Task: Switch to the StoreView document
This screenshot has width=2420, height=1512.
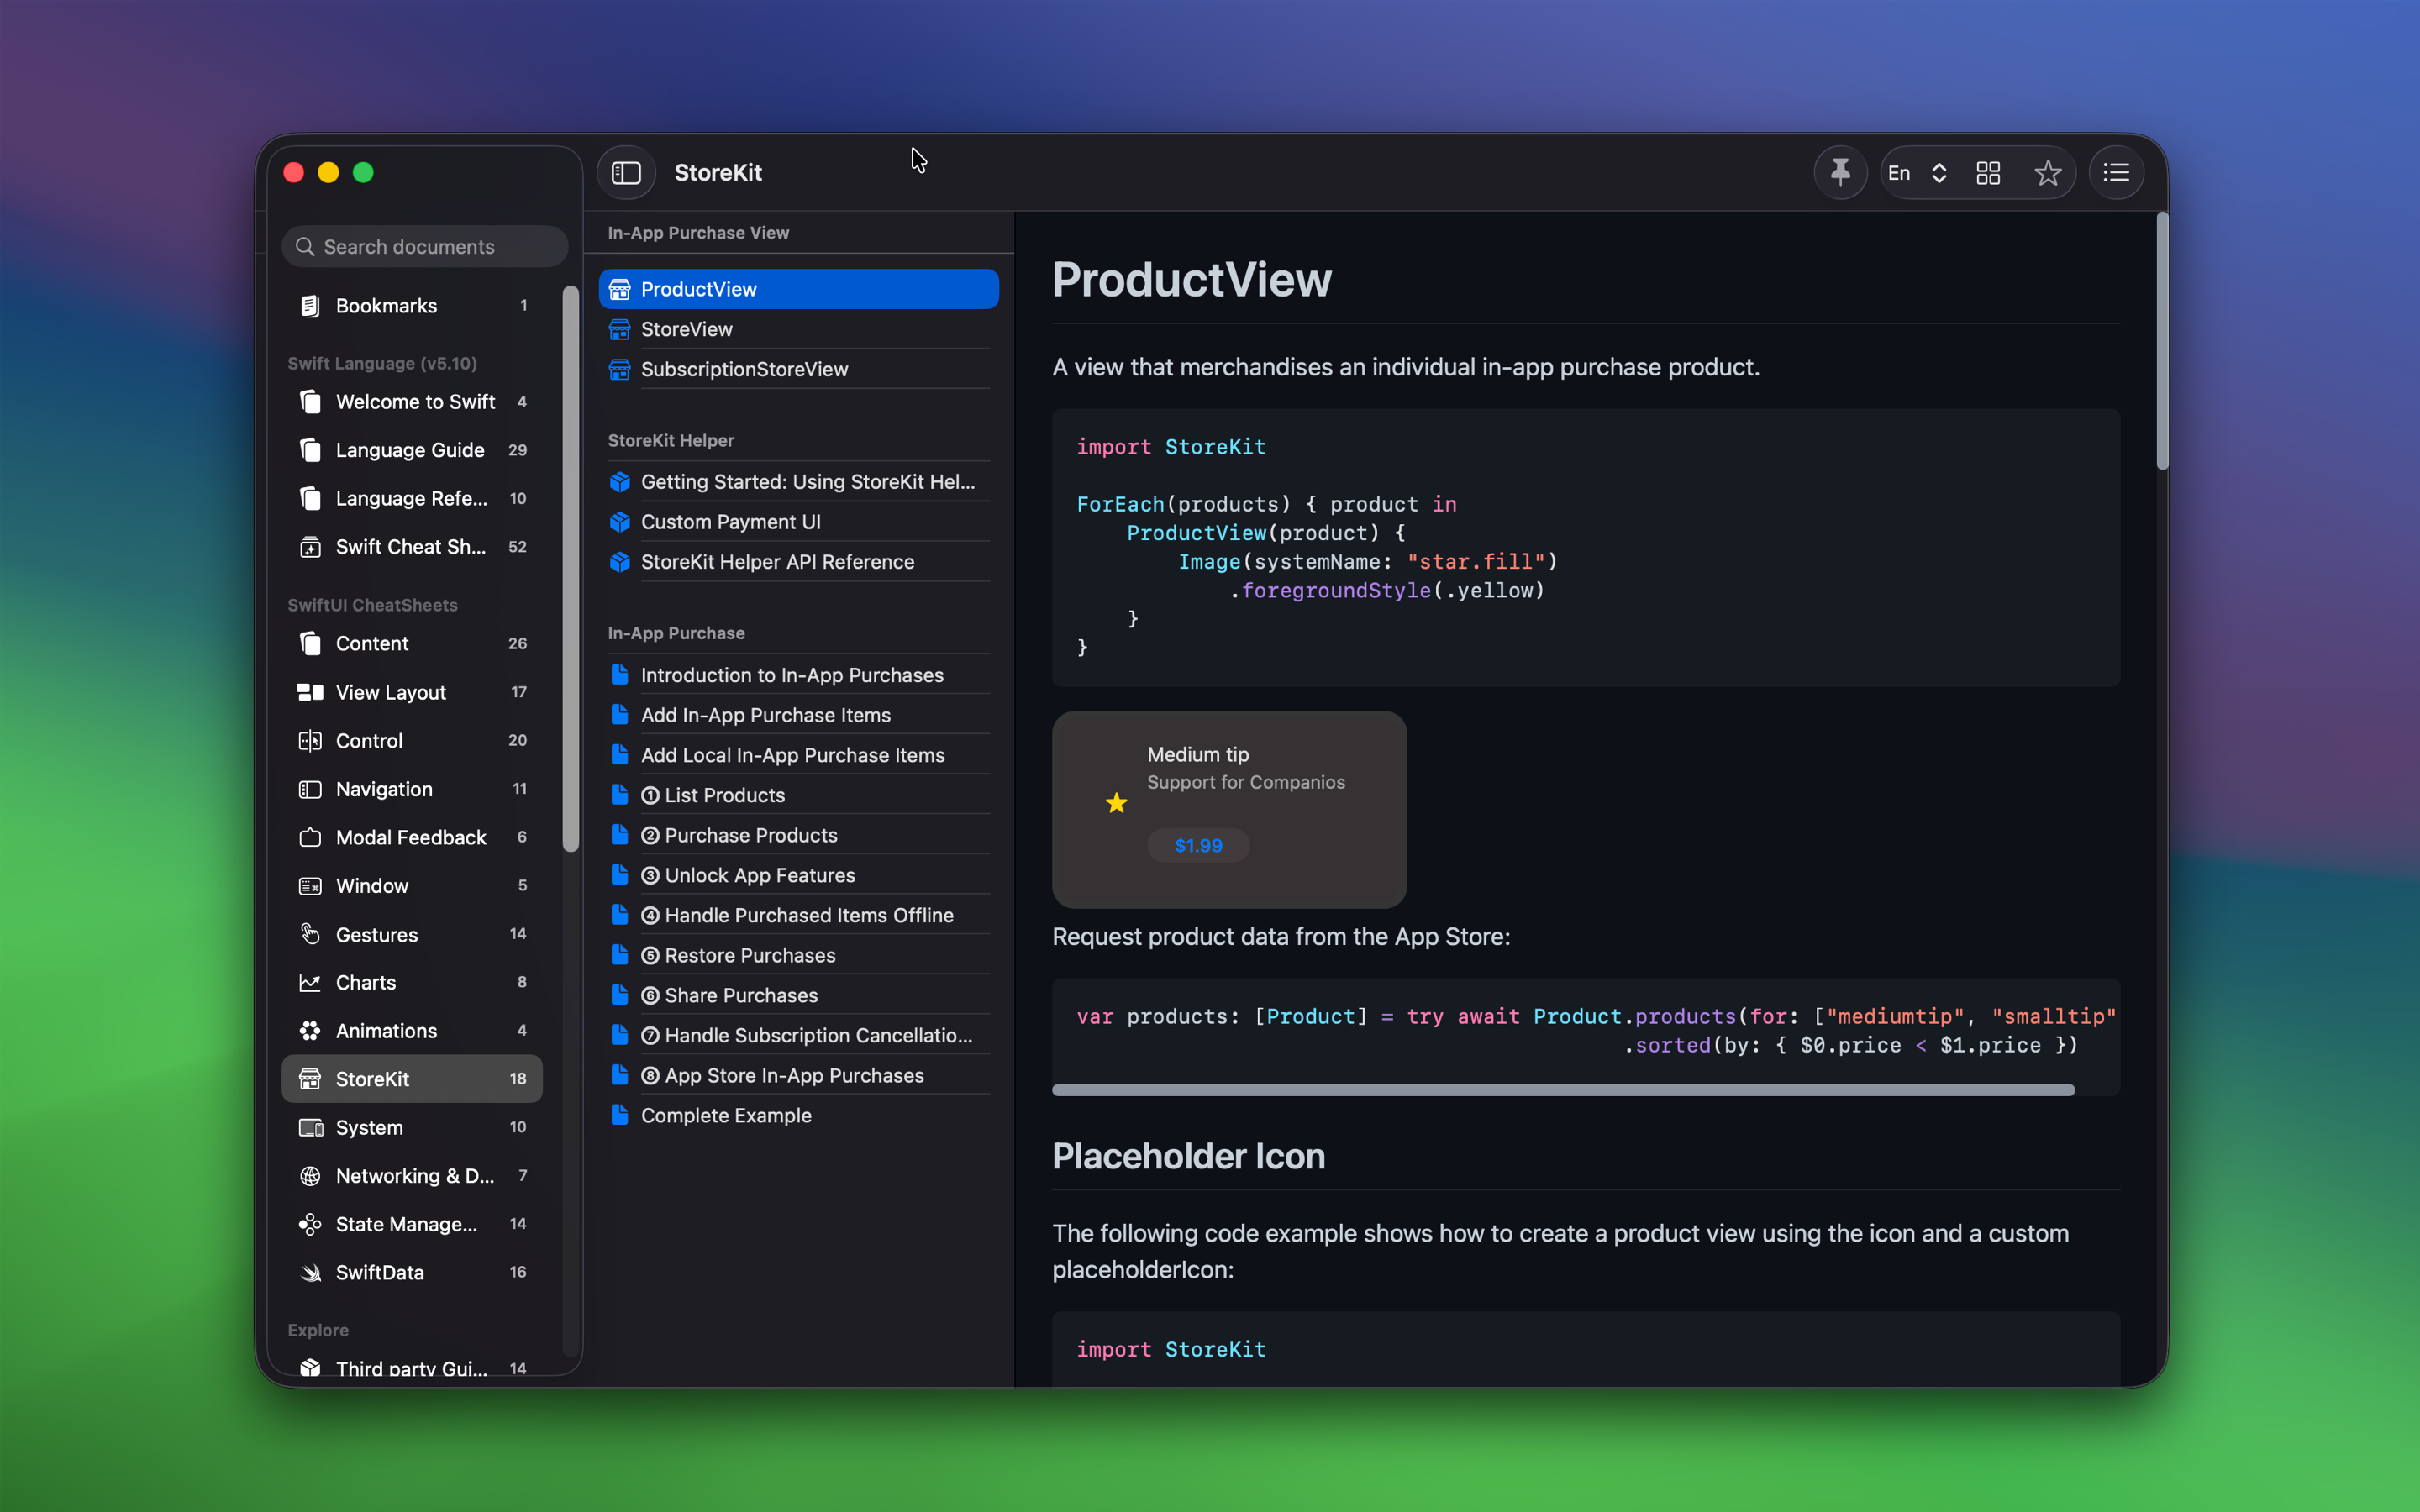Action: click(686, 329)
